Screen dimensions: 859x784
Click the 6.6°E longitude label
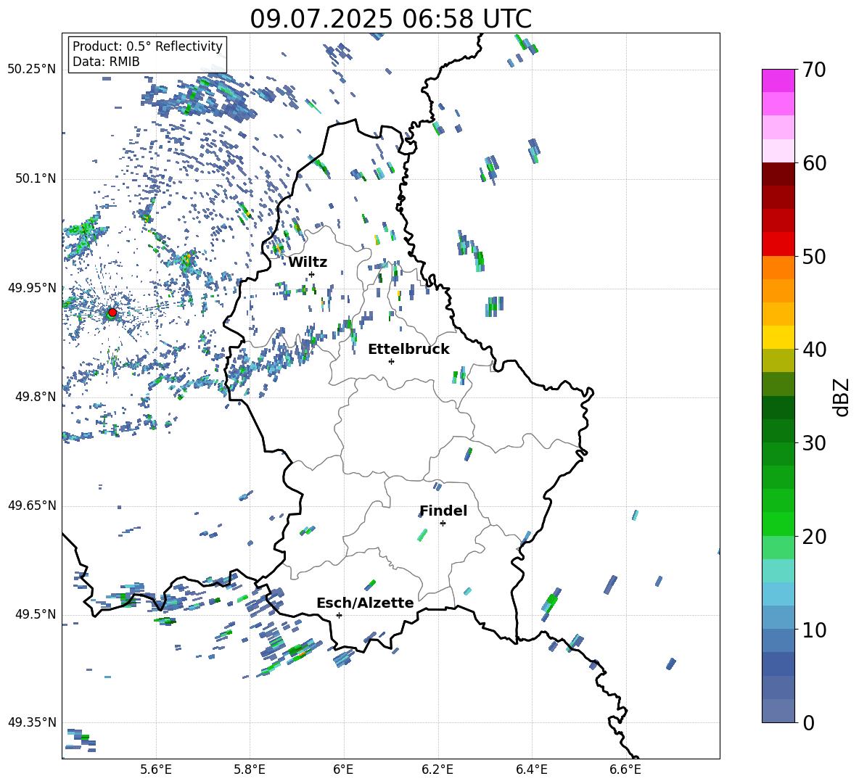(625, 769)
